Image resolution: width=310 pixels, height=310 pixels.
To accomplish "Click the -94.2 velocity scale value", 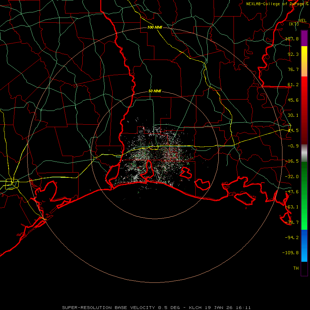I will coord(292,238).
